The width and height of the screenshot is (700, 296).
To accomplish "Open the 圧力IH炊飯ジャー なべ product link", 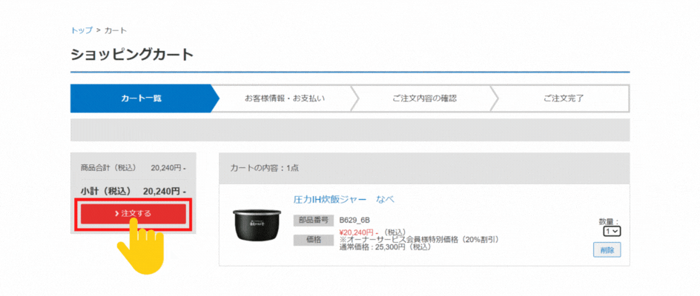I will 344,199.
